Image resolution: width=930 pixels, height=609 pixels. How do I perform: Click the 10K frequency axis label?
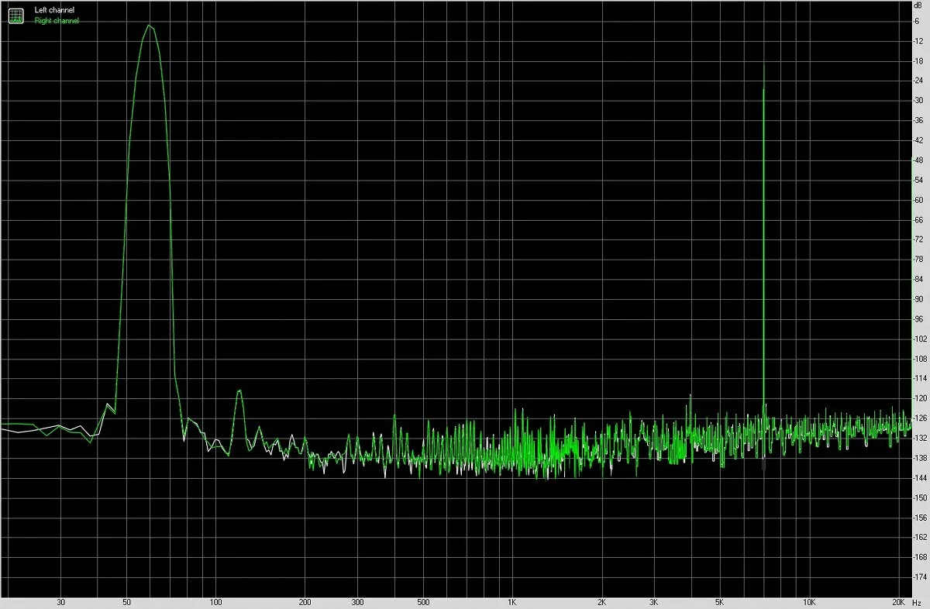(x=809, y=602)
